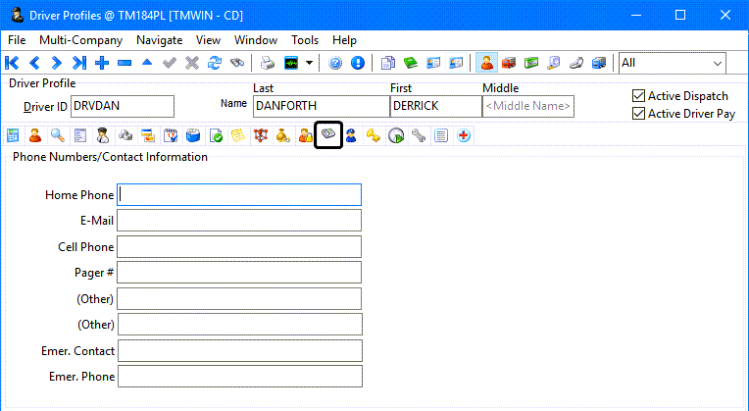Open the Multi-Company menu
Viewport: 749px width, 411px height.
point(80,40)
